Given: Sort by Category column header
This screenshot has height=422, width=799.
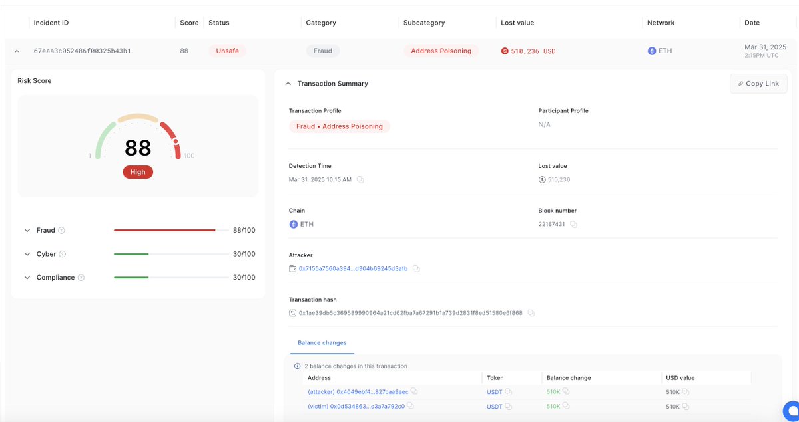Looking at the screenshot, I should [321, 23].
